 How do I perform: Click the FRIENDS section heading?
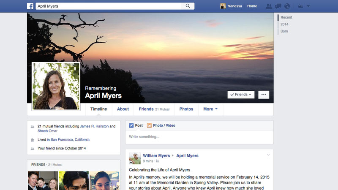click(x=38, y=165)
